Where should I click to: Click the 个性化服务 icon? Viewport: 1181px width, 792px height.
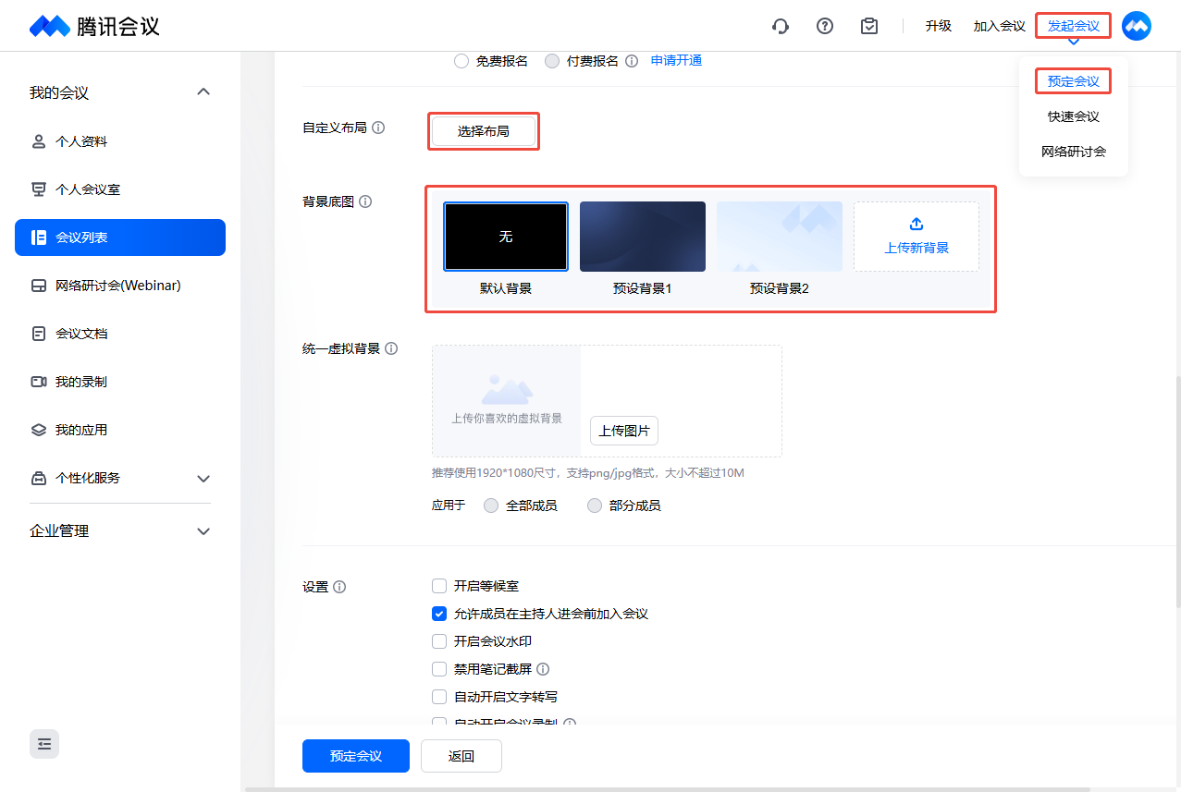(x=39, y=478)
